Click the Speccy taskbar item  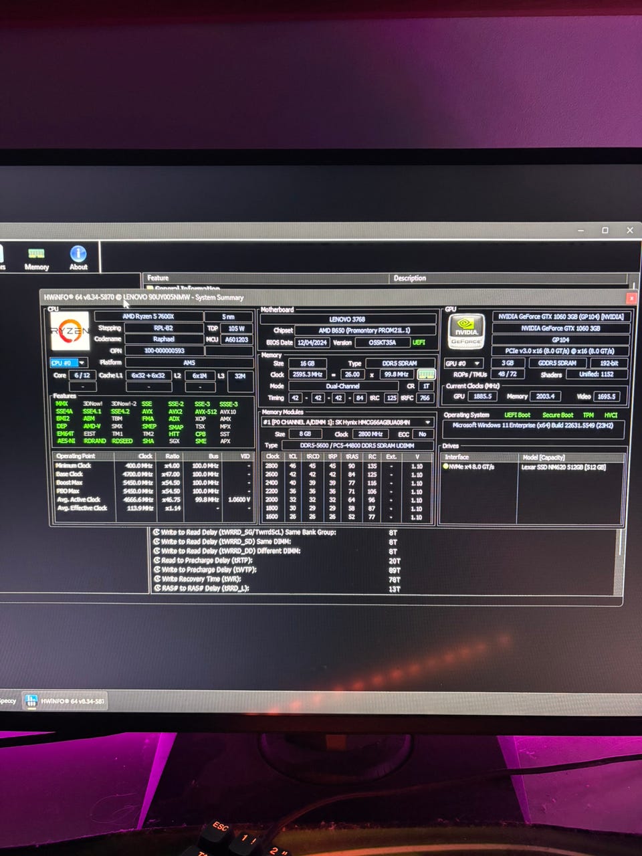coord(8,701)
